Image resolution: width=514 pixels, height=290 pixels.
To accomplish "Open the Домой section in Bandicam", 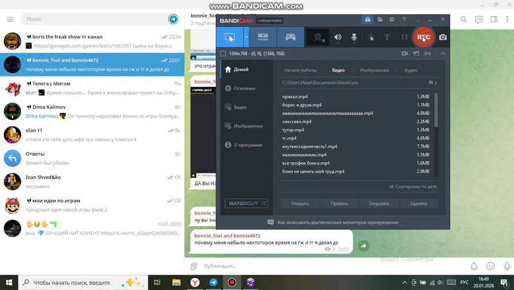I will pos(247,70).
